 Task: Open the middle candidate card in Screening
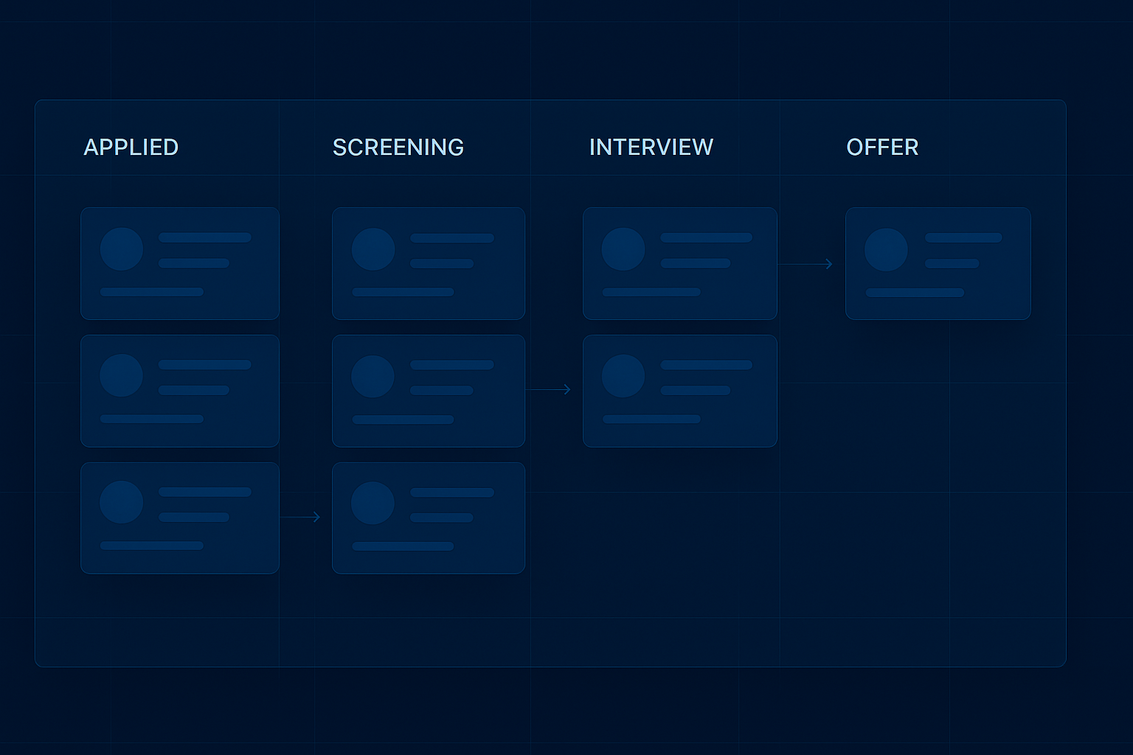[429, 391]
